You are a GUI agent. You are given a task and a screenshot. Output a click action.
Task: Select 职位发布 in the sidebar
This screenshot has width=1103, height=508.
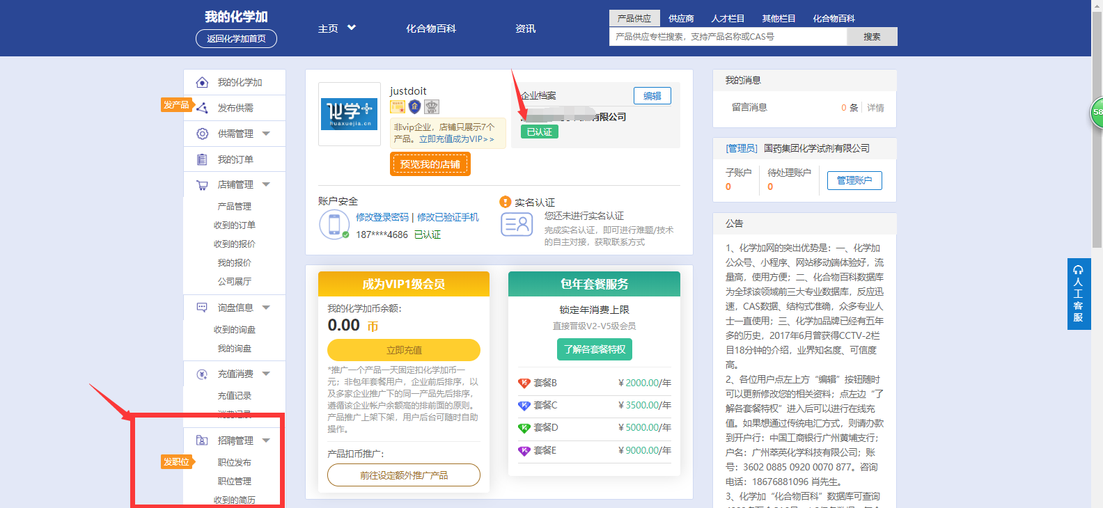(234, 463)
